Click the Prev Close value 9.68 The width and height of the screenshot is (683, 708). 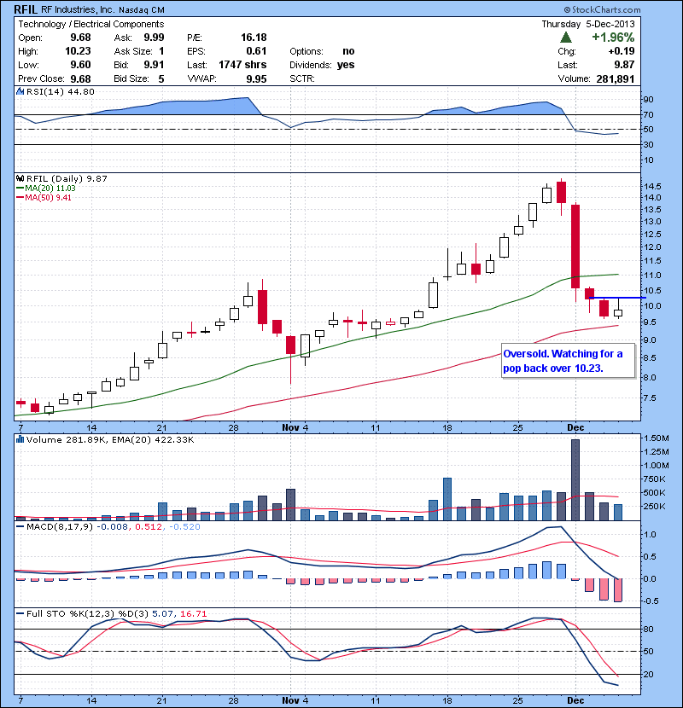(80, 79)
